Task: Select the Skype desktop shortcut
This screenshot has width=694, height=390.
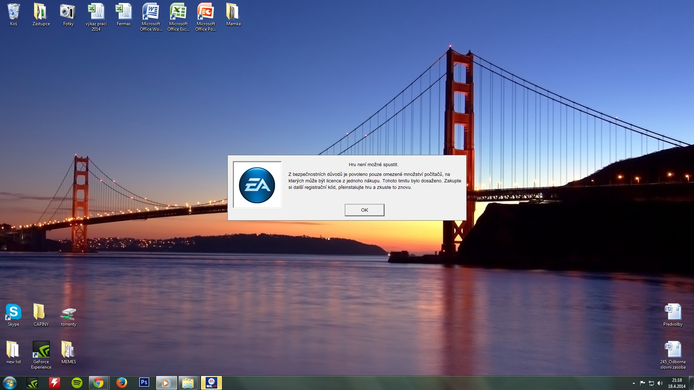Action: click(x=13, y=315)
